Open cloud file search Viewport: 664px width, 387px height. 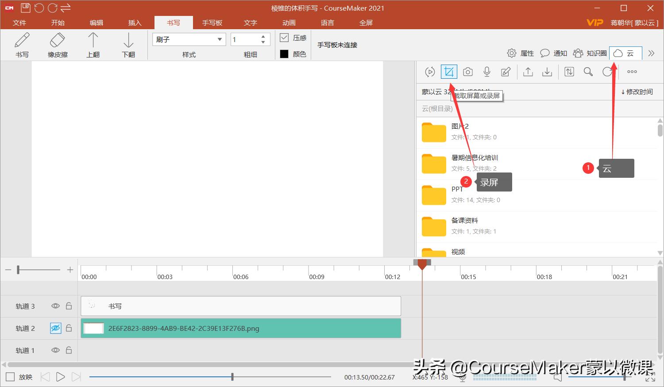tap(588, 71)
